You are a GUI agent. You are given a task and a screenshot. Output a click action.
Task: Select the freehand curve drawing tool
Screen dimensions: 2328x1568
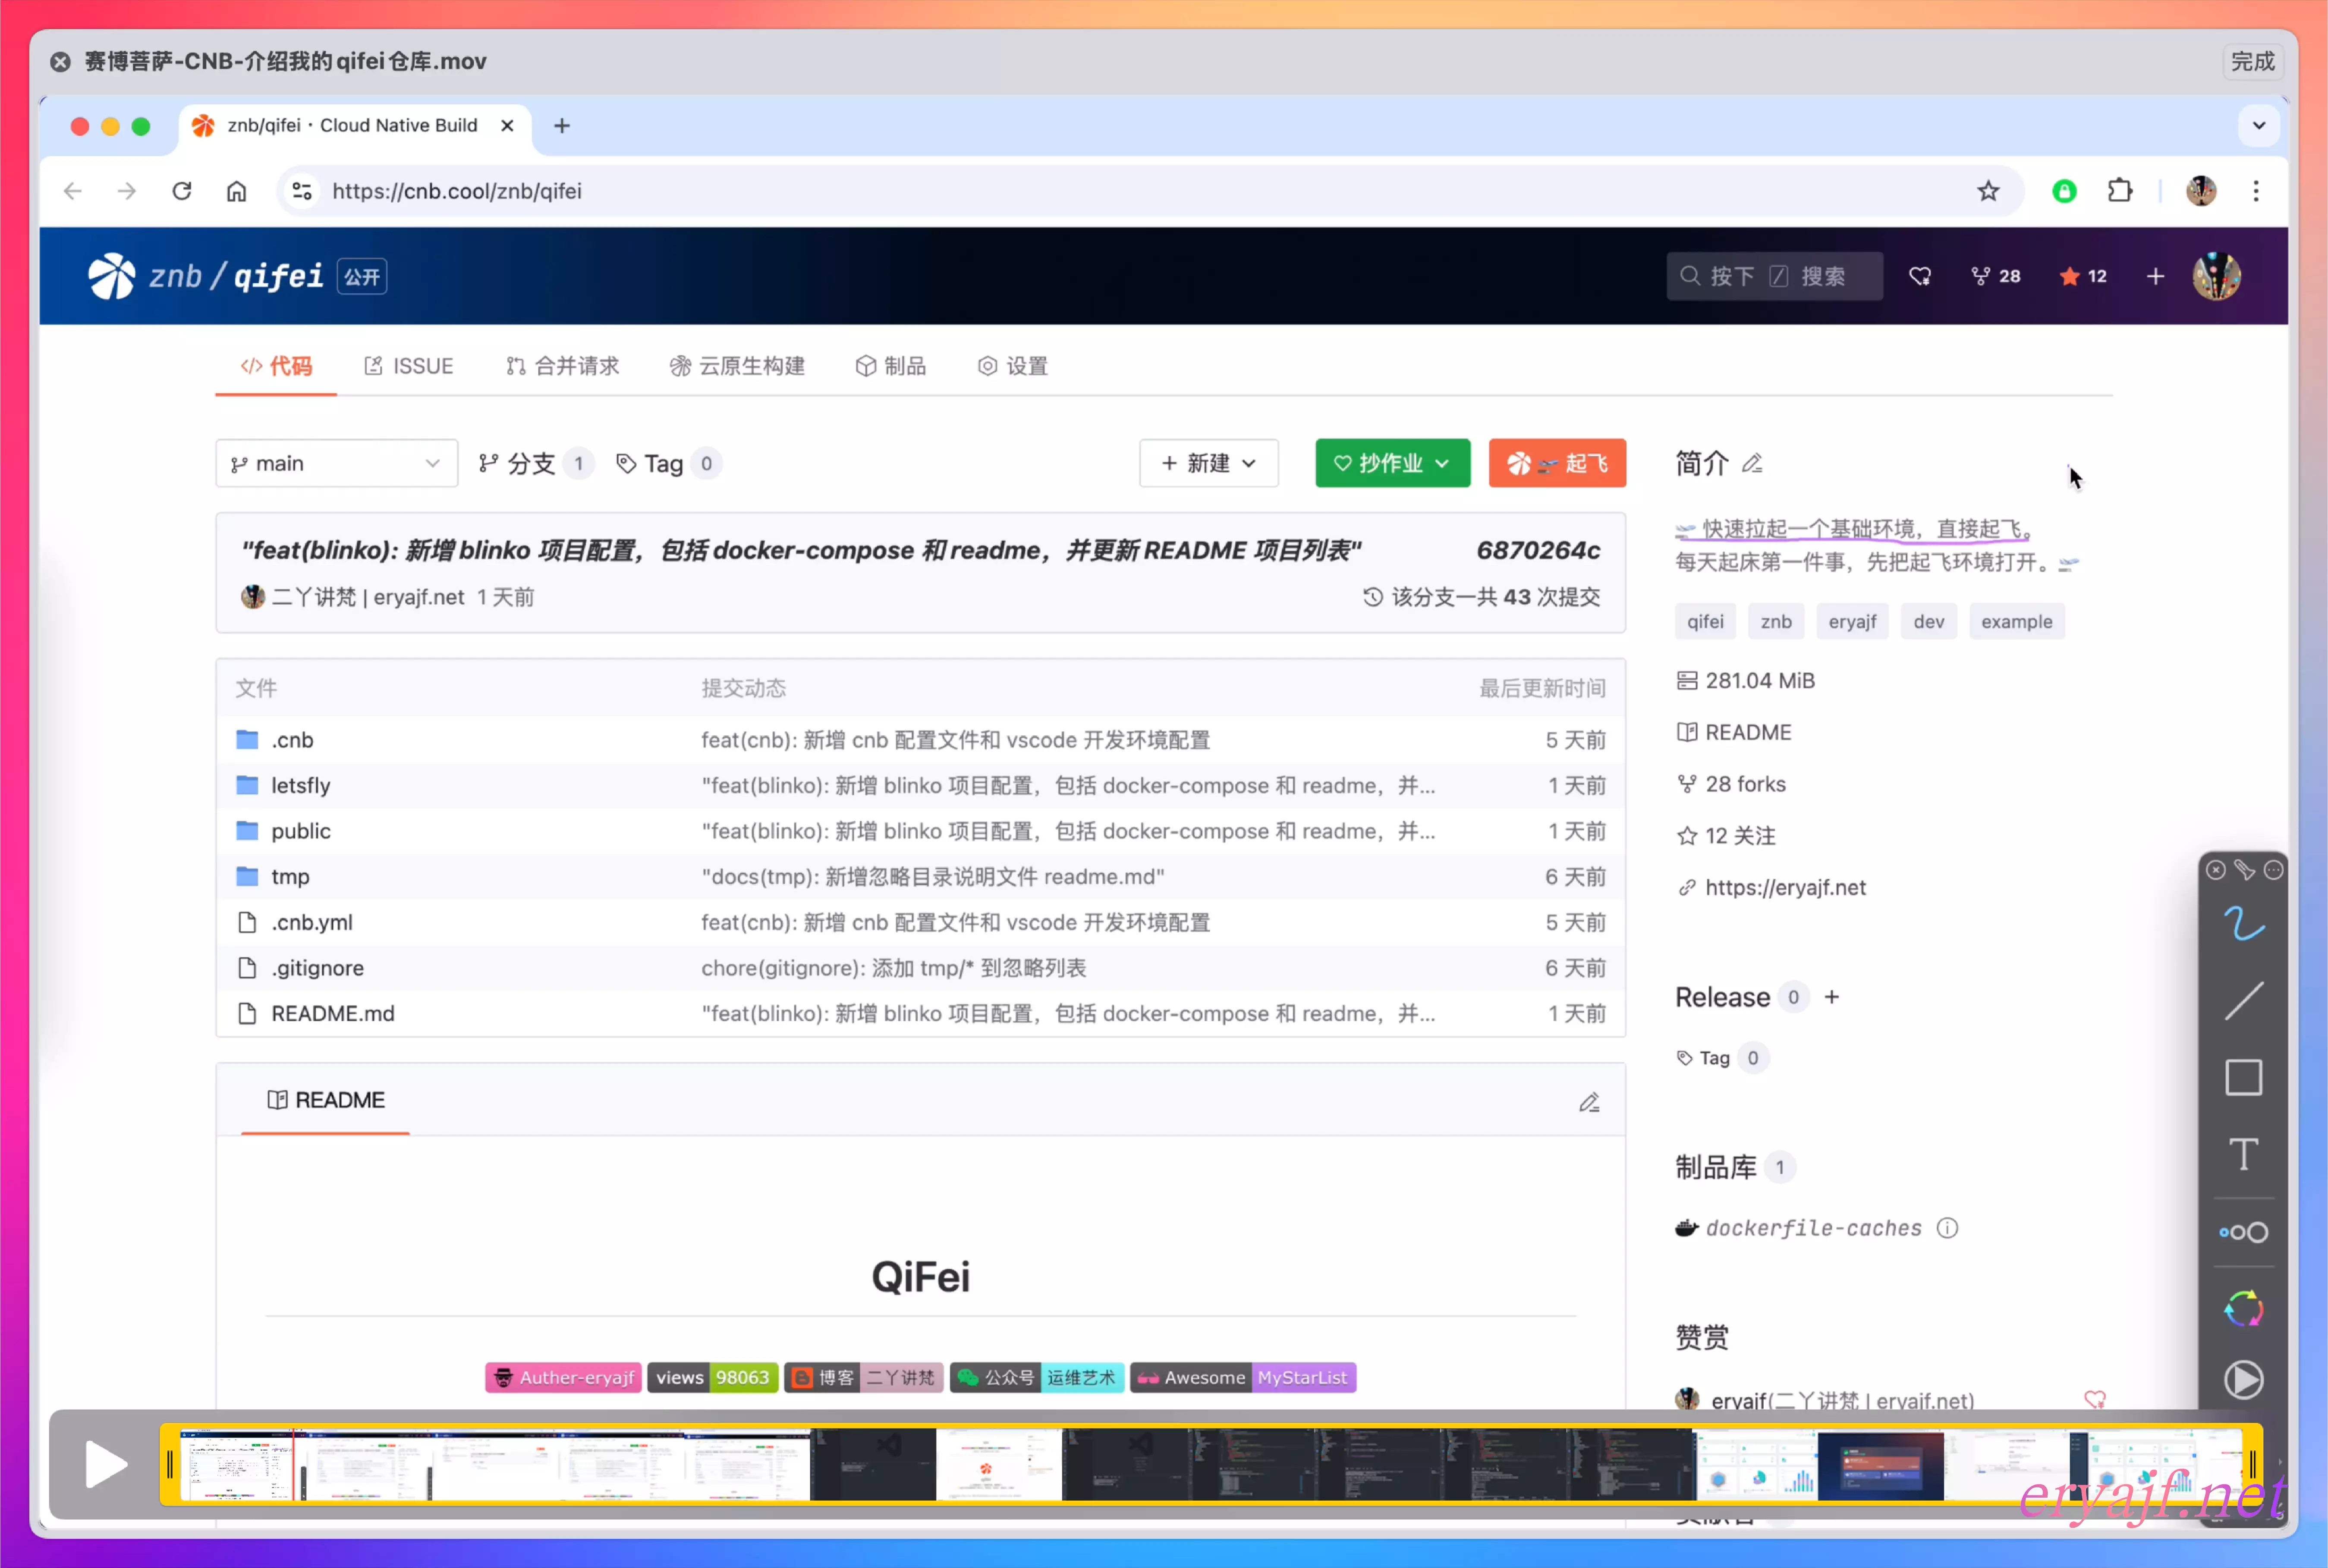2243,923
